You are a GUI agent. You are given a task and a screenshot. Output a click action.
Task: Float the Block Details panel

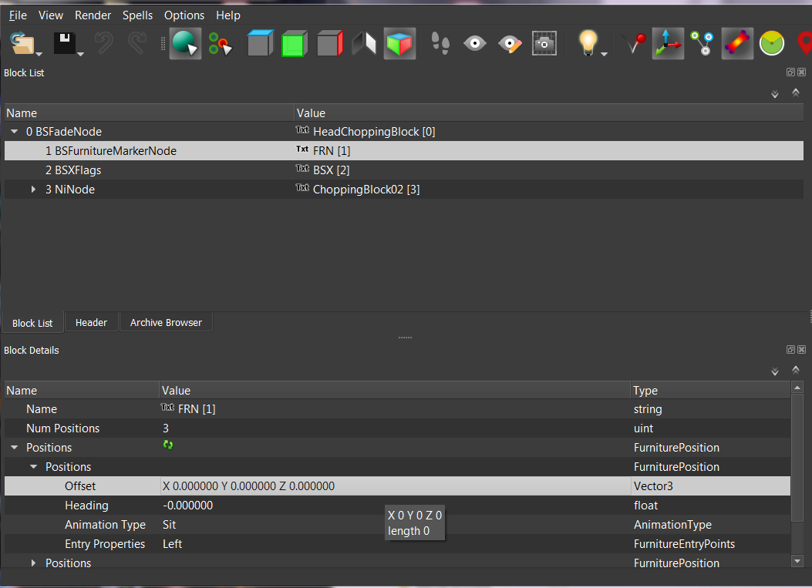coord(790,350)
